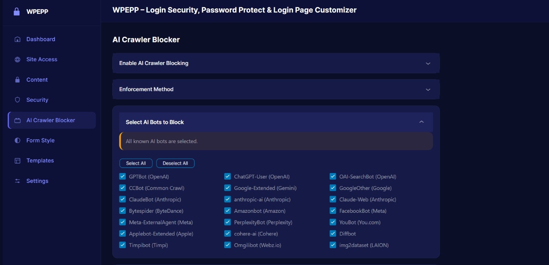Click the WPEPP plugin title at top
Viewport: 549px width, 265px height.
[234, 10]
